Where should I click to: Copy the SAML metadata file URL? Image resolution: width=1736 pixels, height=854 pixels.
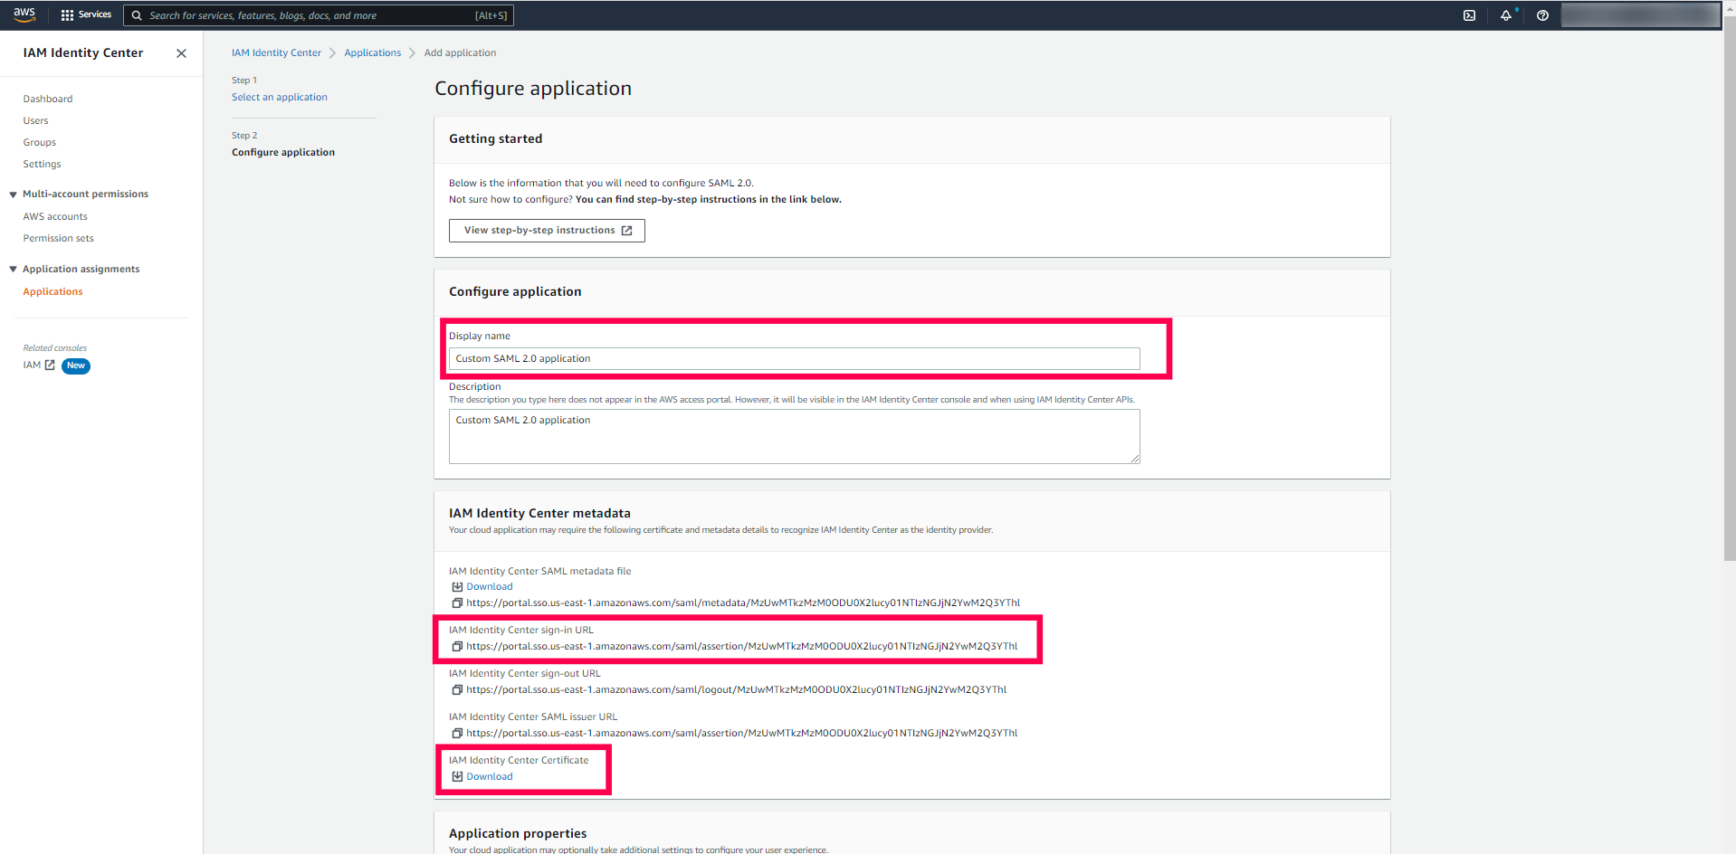pos(457,603)
